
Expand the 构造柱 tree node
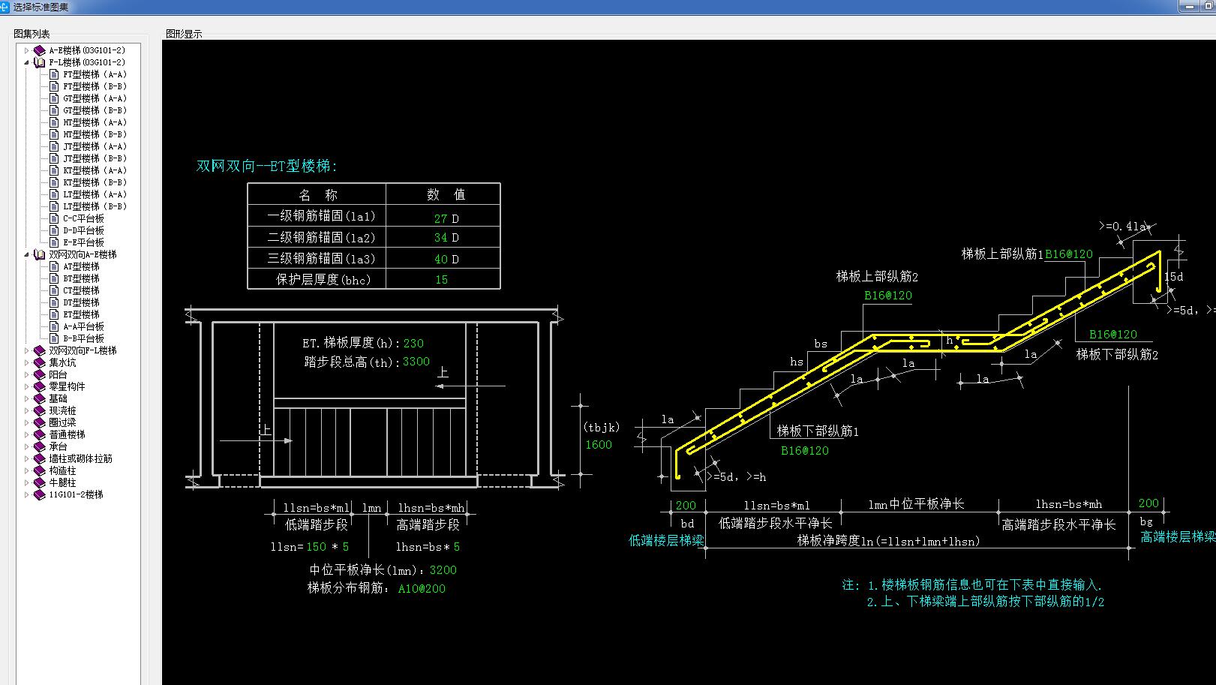tap(27, 470)
